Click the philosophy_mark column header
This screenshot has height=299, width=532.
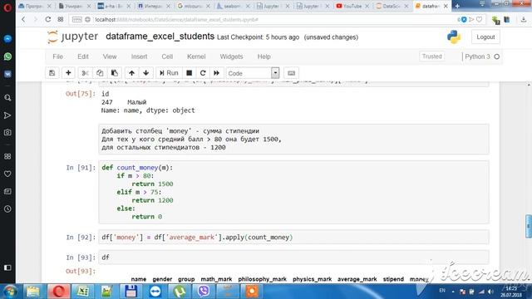tap(263, 279)
